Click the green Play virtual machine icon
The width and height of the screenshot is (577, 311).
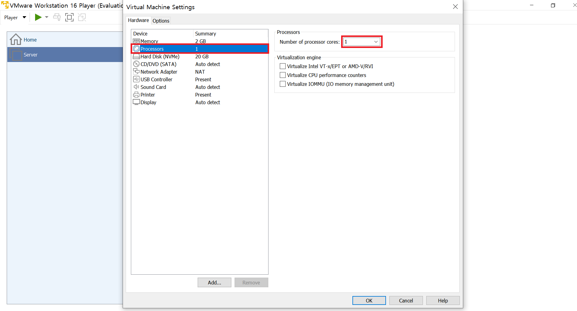tap(38, 17)
